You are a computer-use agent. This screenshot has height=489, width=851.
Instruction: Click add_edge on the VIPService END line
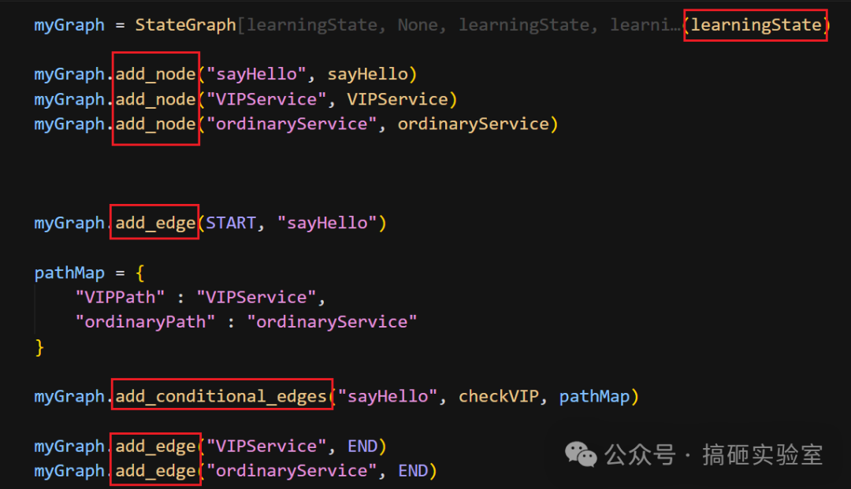coord(155,446)
